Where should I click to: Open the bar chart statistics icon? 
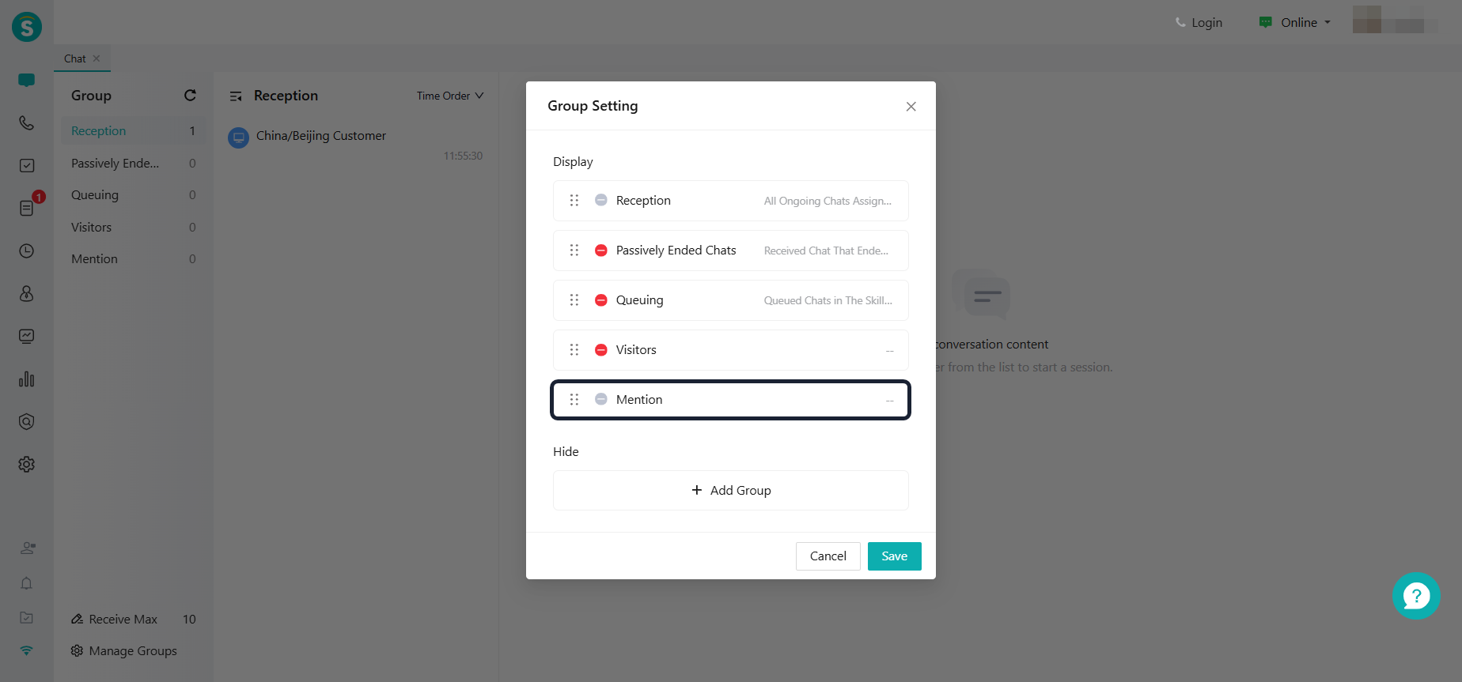[x=26, y=379]
